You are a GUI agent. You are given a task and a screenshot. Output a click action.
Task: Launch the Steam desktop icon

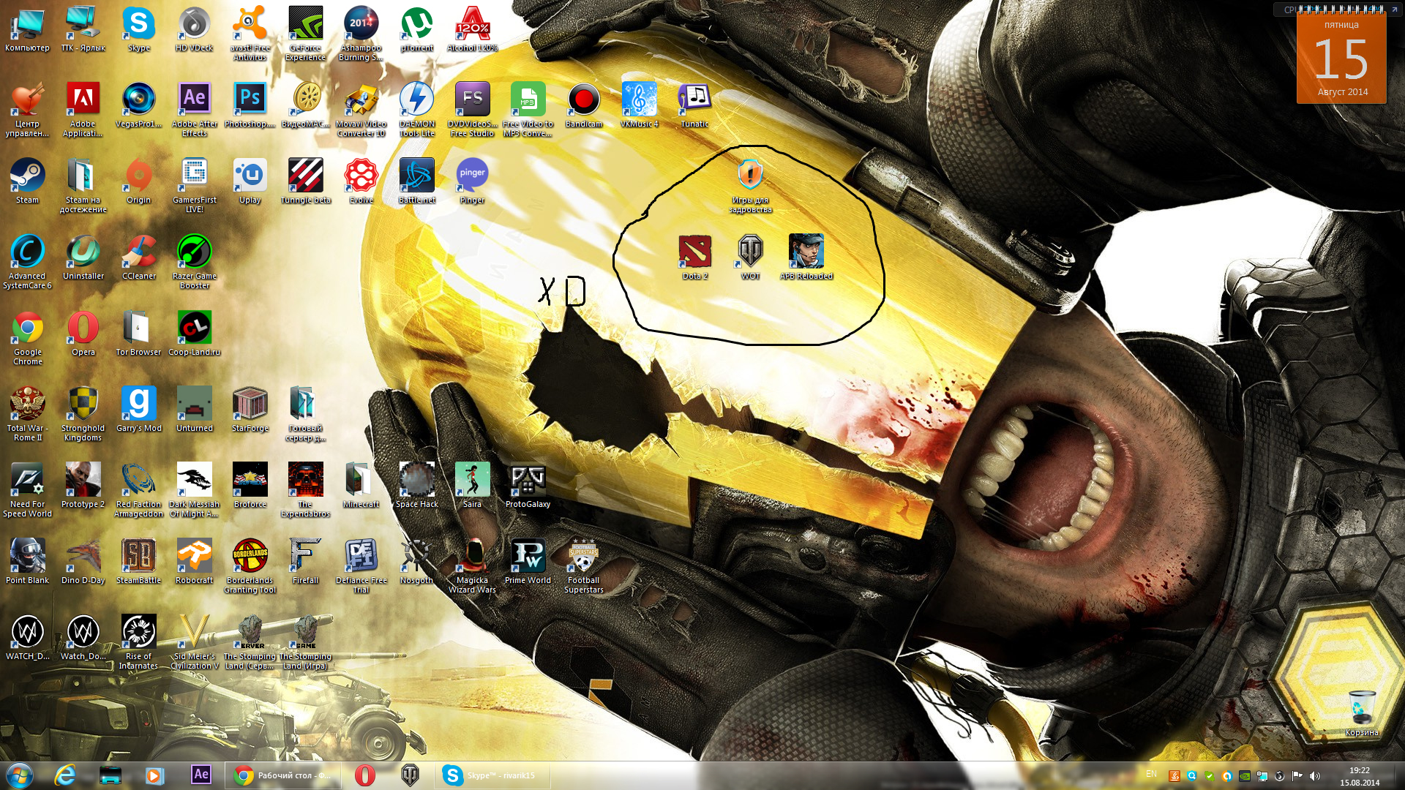pos(27,181)
